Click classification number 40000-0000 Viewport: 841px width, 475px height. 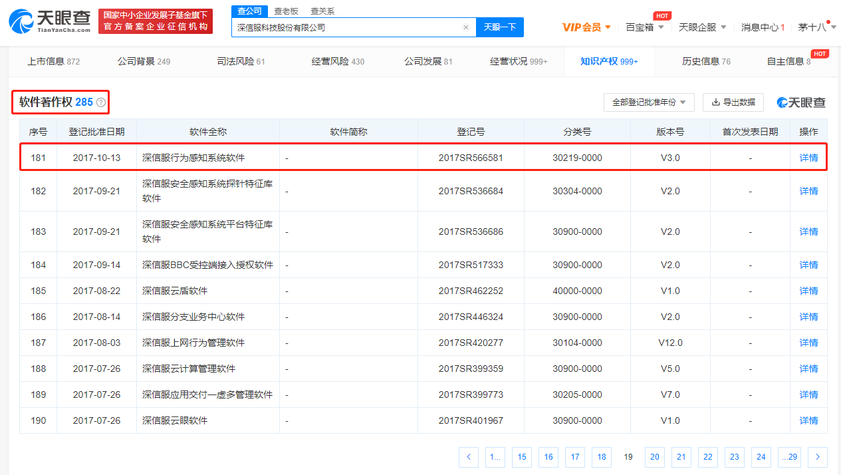pos(577,291)
